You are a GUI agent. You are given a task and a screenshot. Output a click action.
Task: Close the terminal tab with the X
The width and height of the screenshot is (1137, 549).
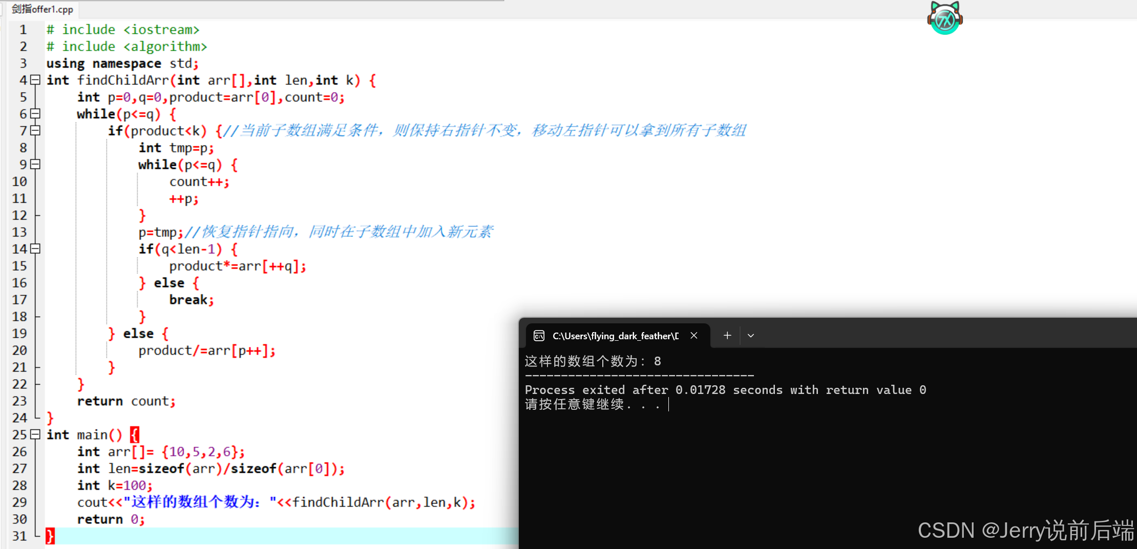click(x=694, y=336)
